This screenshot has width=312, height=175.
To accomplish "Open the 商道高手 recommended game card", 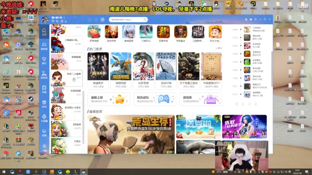I will click(98, 71).
